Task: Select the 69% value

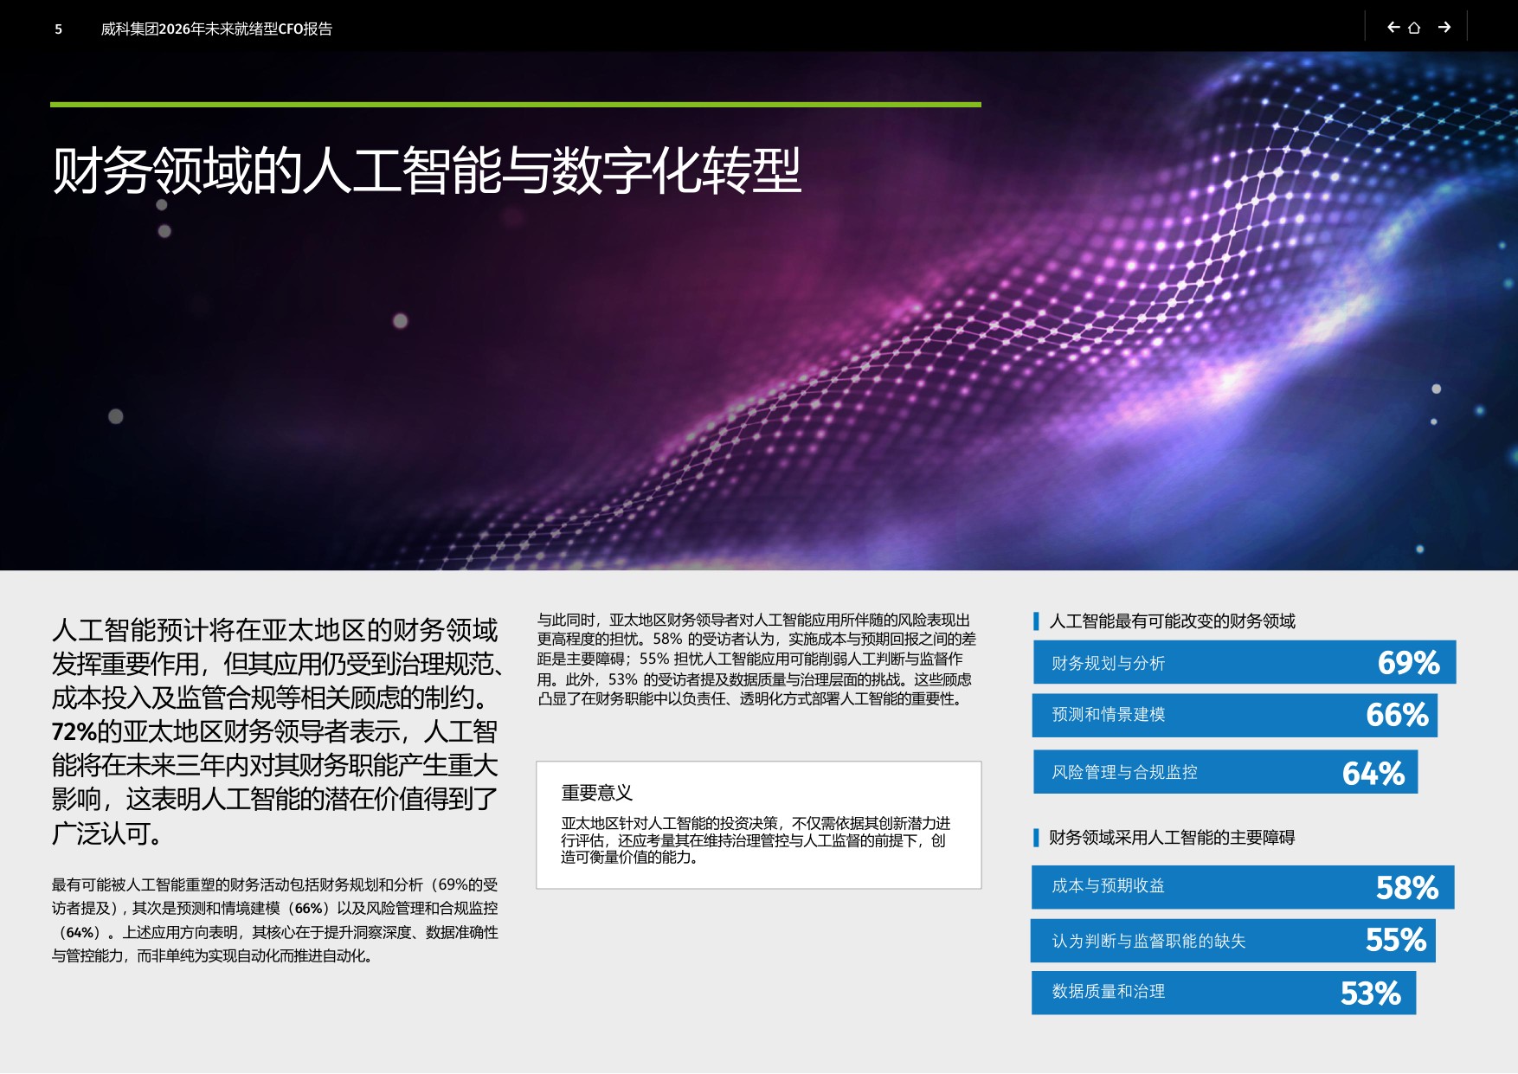Action: tap(1408, 663)
